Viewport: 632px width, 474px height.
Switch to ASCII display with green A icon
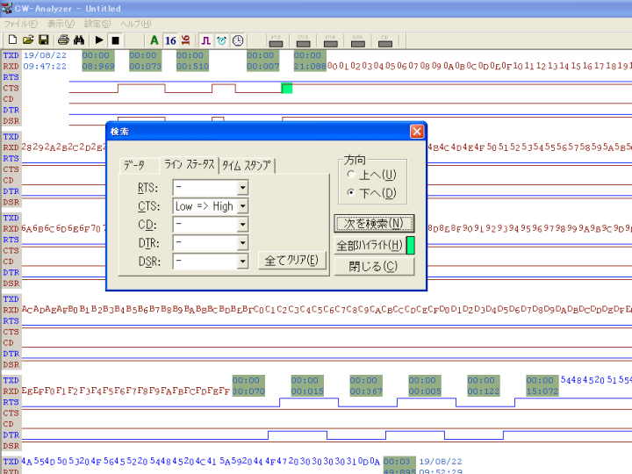[154, 40]
